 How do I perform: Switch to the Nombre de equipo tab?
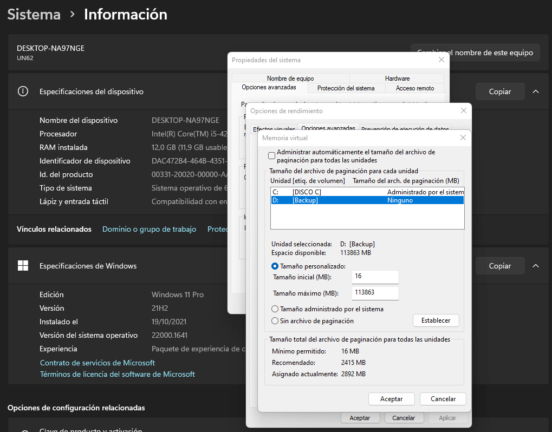pos(290,78)
